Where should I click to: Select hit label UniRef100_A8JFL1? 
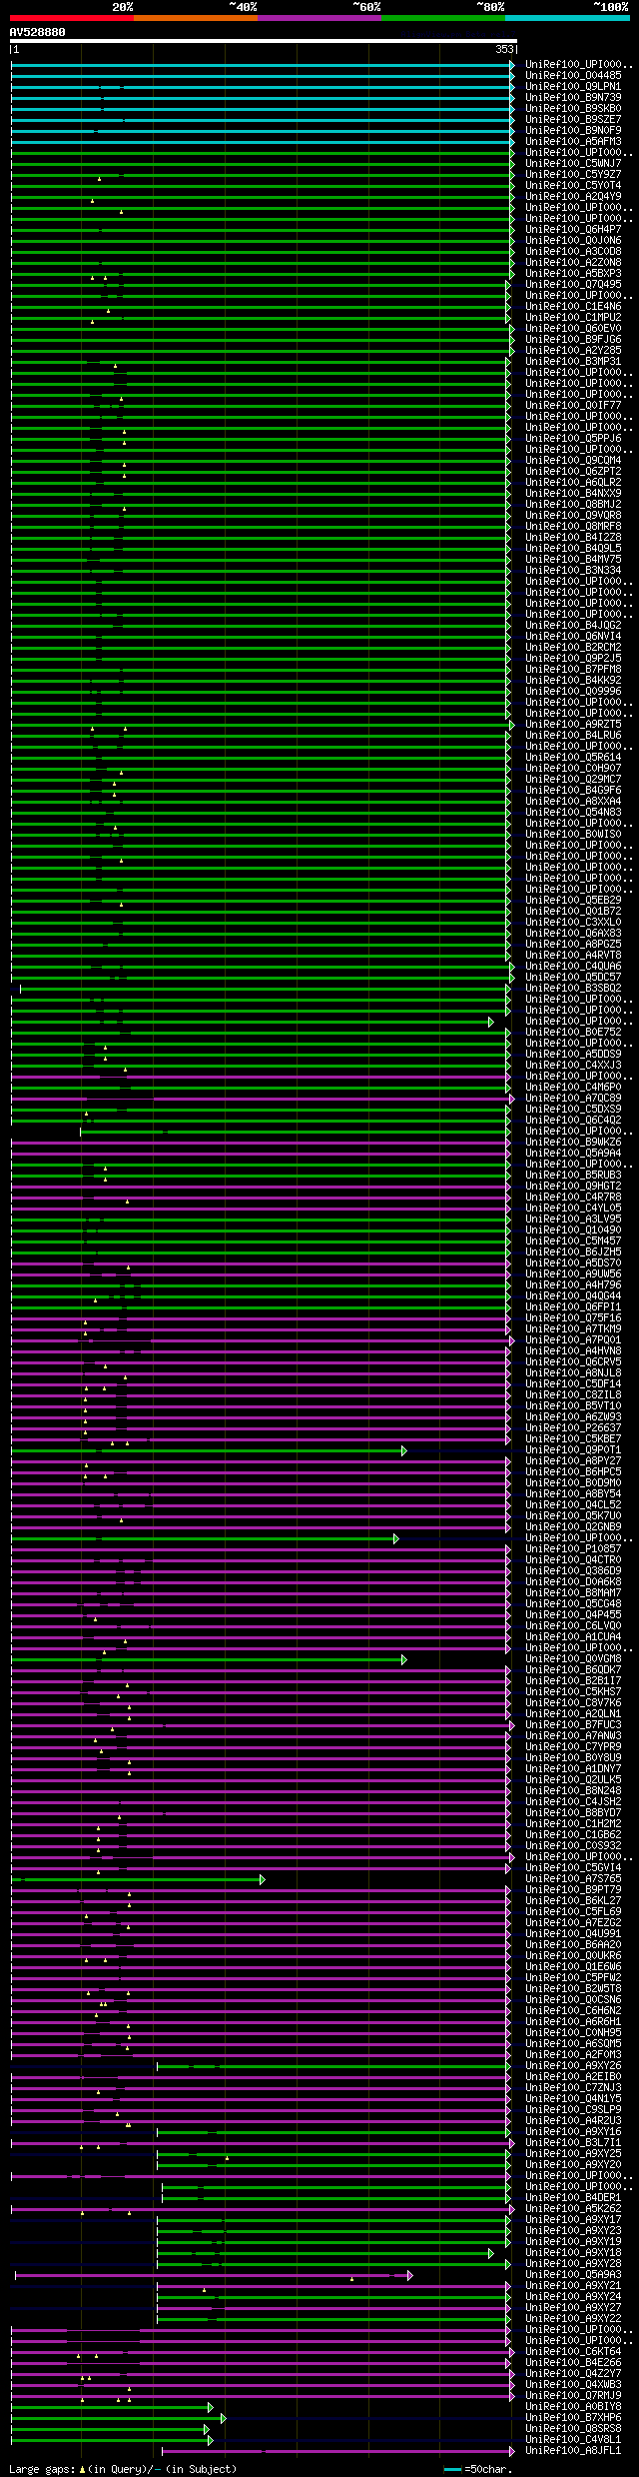click(x=573, y=2451)
